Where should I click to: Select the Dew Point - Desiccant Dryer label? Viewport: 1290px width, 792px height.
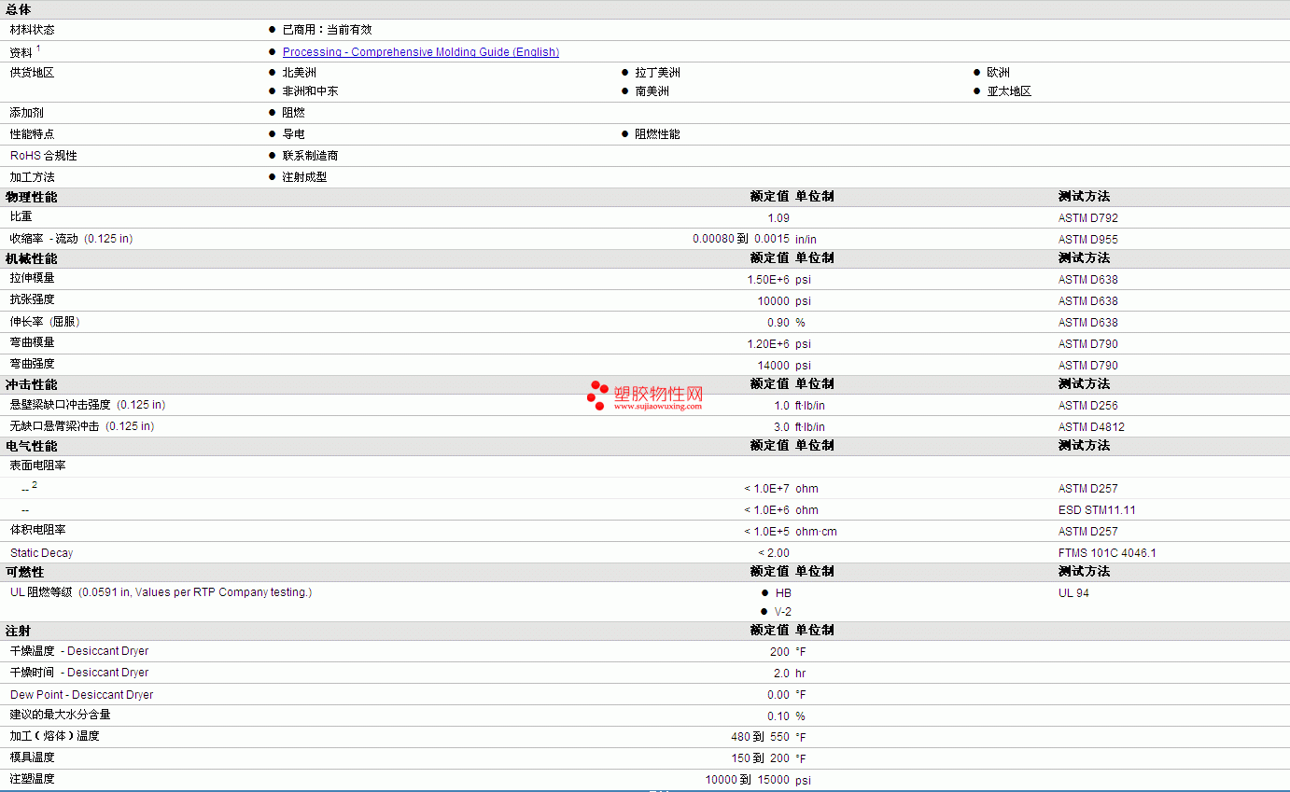click(82, 695)
